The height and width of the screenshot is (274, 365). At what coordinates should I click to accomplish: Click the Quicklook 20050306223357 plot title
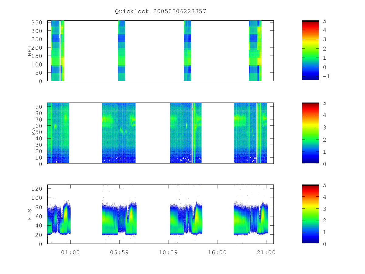coord(161,11)
